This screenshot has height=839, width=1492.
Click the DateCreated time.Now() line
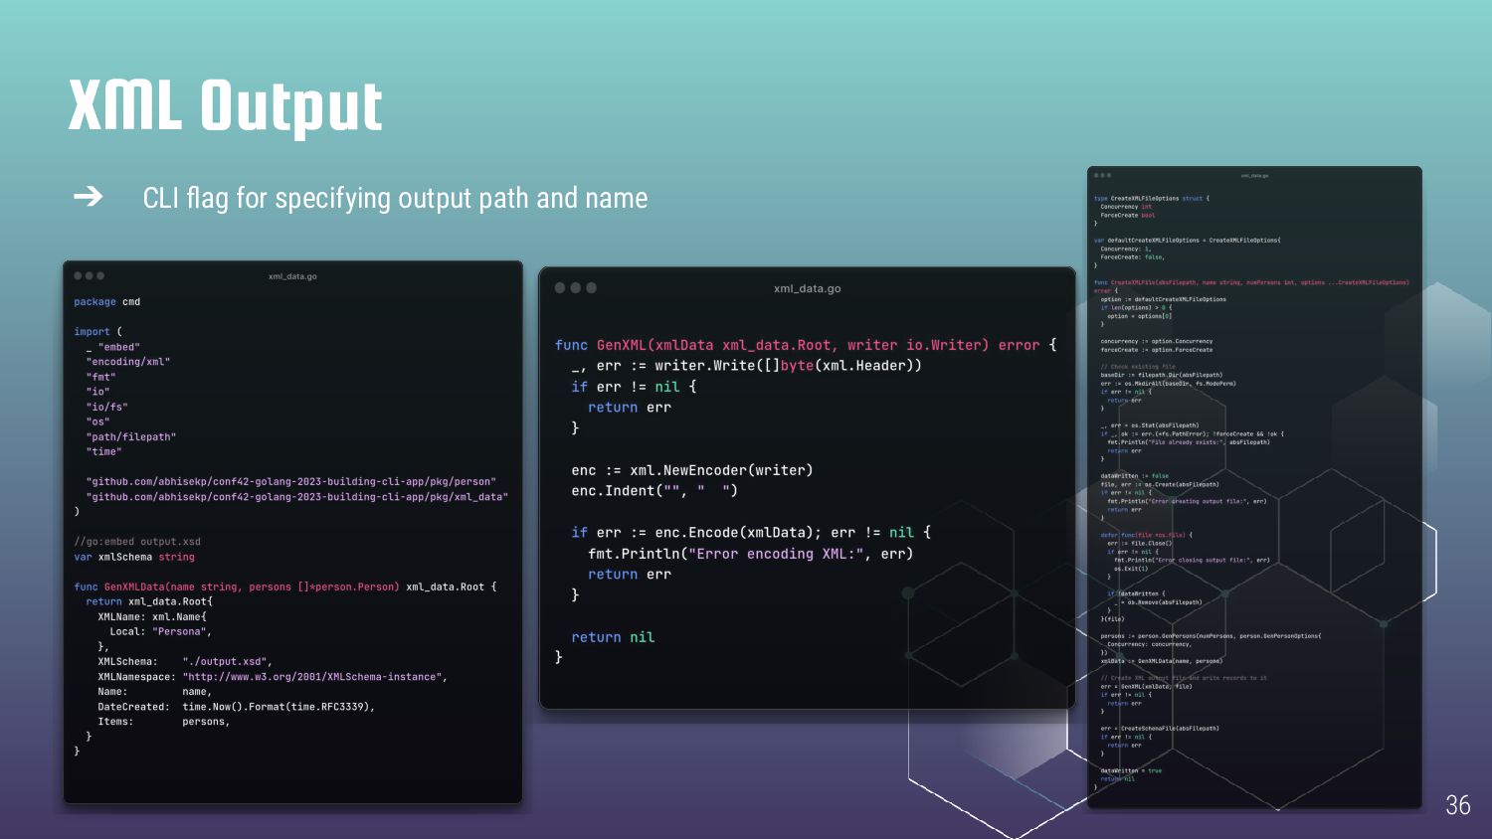click(x=237, y=707)
